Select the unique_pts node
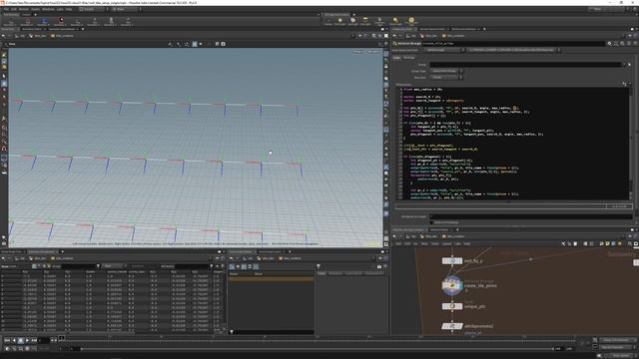Image resolution: width=639 pixels, height=359 pixels. click(452, 306)
